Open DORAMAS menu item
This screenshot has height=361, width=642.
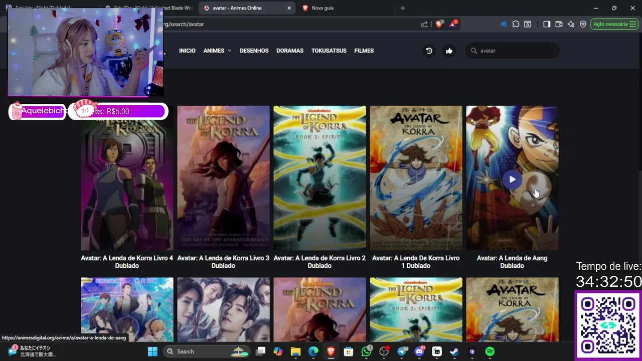[x=290, y=51]
